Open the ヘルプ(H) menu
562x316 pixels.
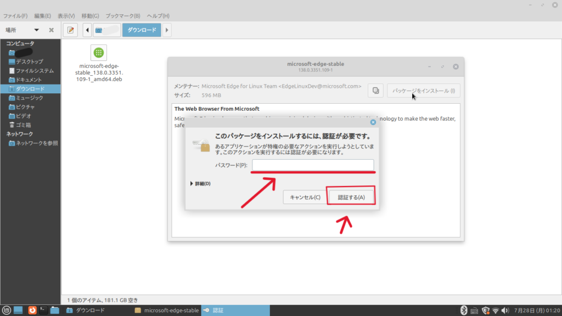click(158, 16)
